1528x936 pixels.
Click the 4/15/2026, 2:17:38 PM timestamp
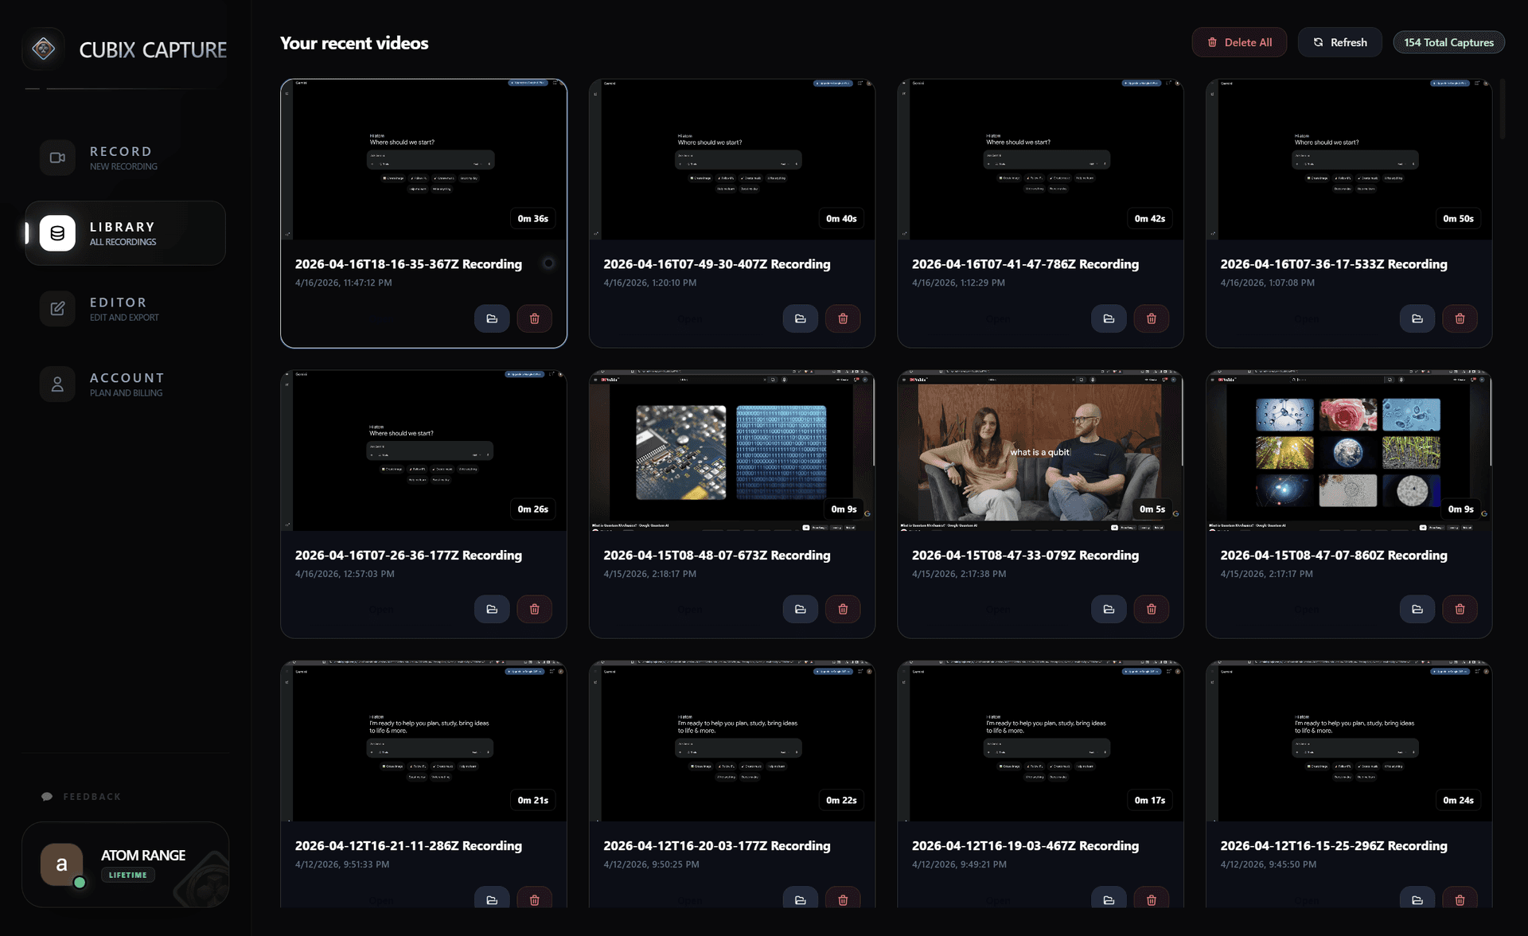click(x=959, y=574)
